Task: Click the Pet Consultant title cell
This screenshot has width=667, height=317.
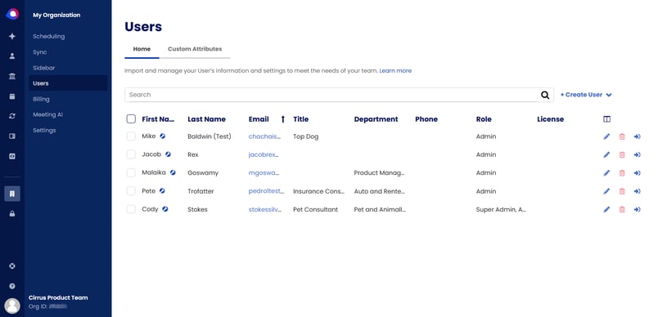Action: 315,209
